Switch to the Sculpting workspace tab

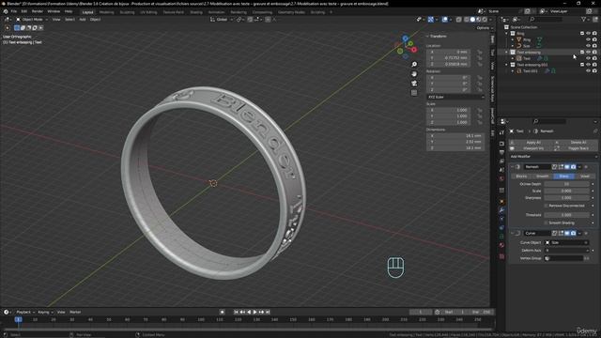pyautogui.click(x=128, y=12)
